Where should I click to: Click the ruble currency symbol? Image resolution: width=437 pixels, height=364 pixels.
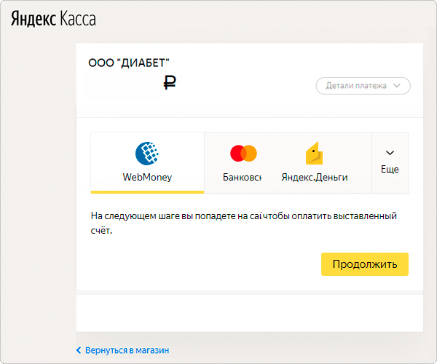click(170, 83)
